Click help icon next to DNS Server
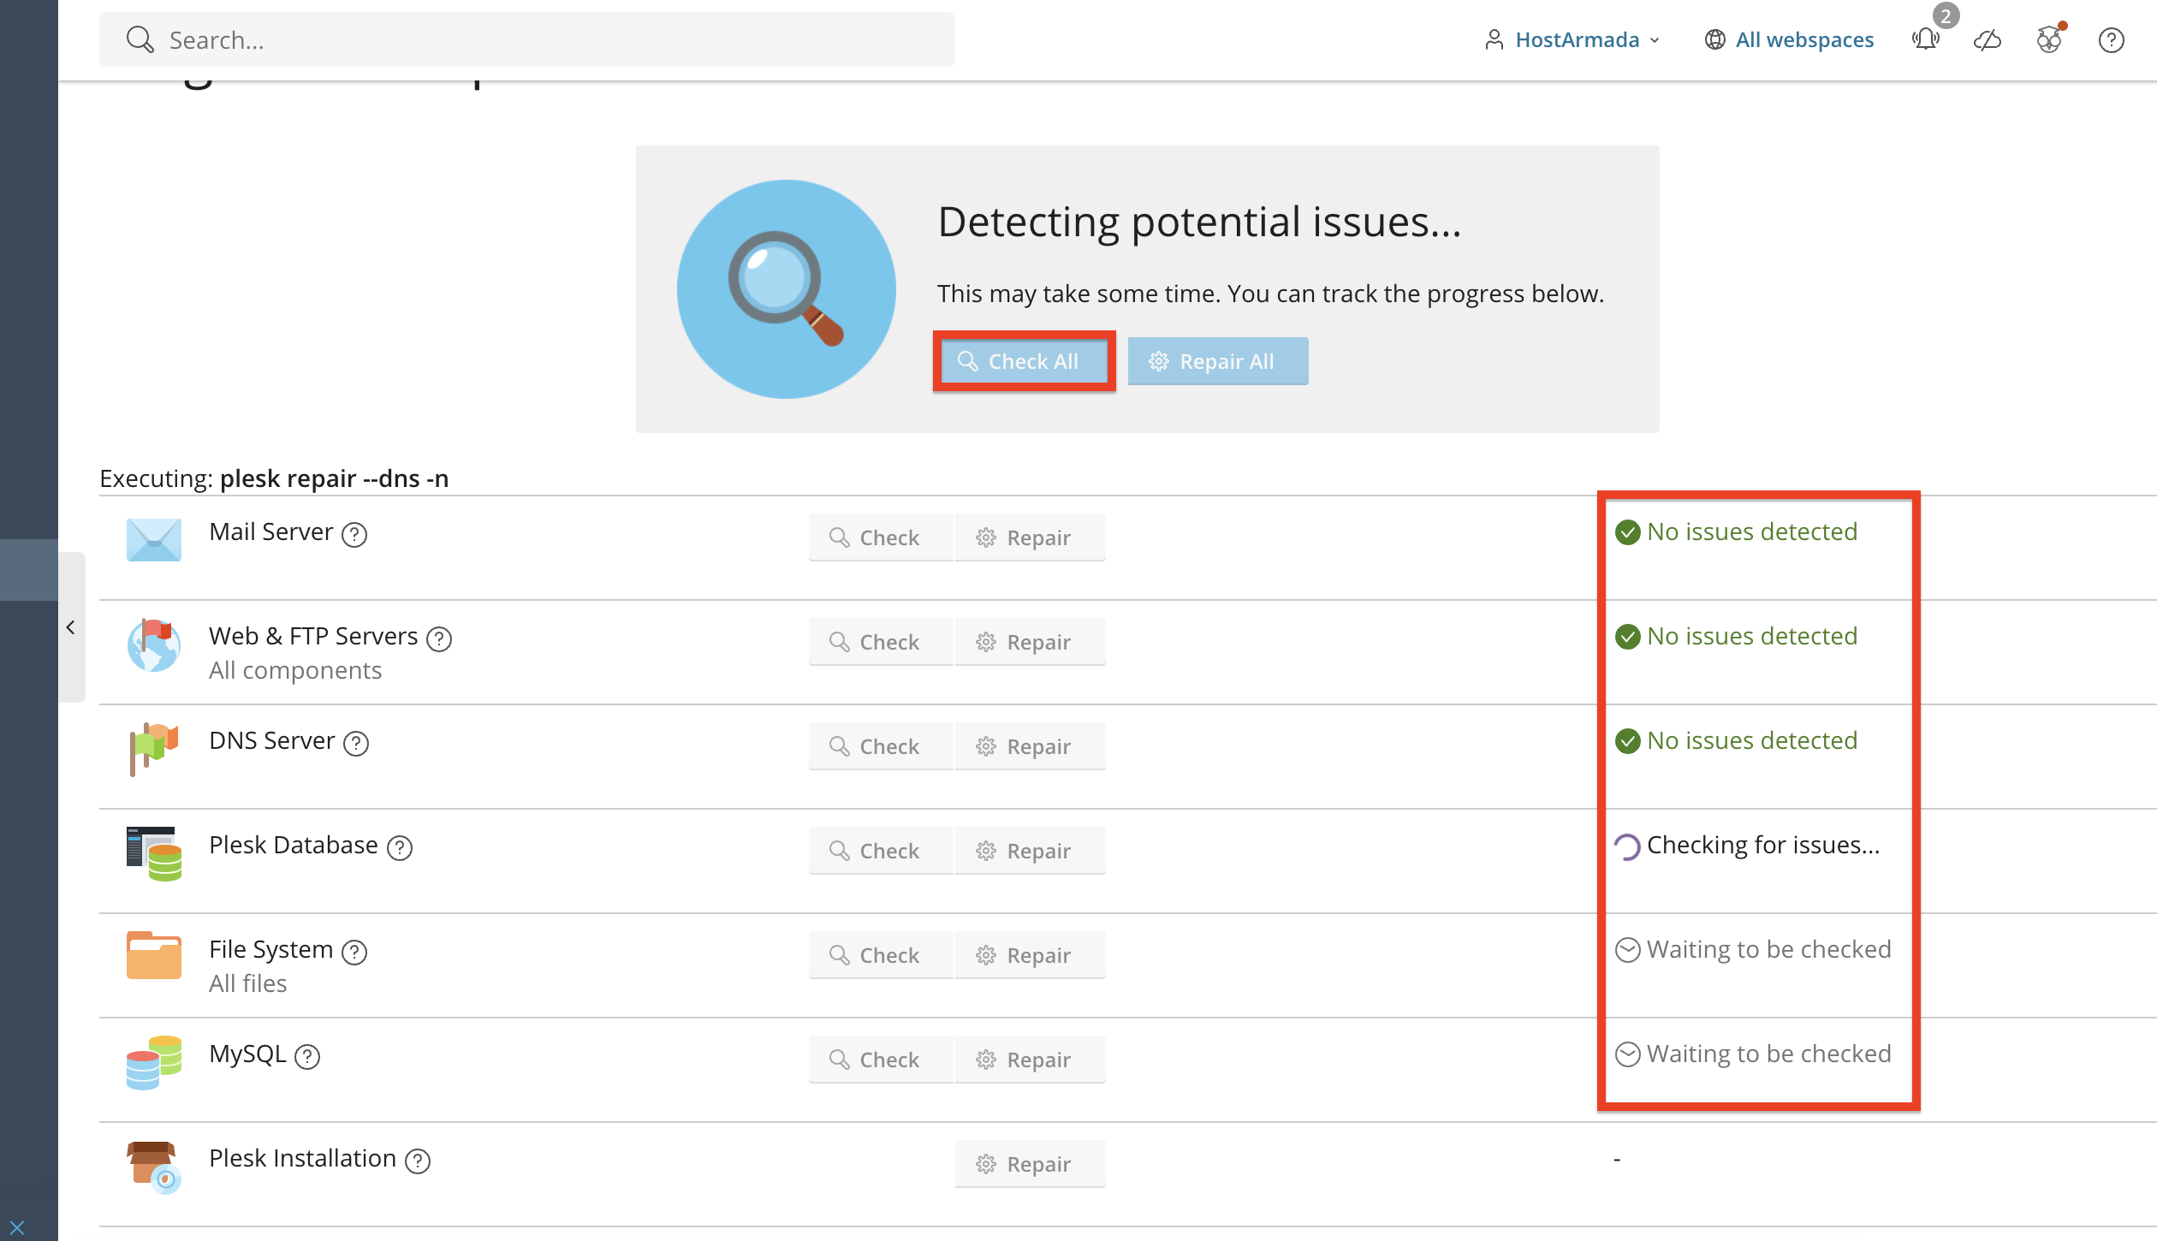The height and width of the screenshot is (1241, 2157). pos(356,744)
